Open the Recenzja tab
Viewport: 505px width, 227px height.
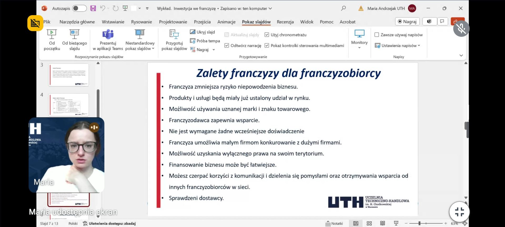285,22
